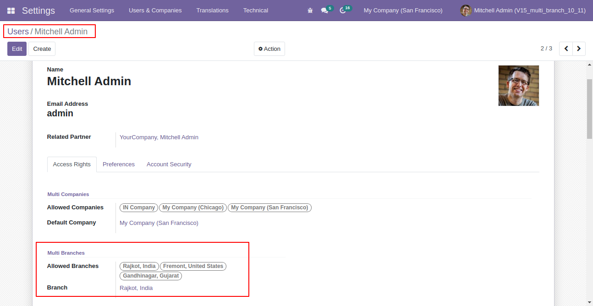
Task: Click the user profile photo
Action: 519,86
